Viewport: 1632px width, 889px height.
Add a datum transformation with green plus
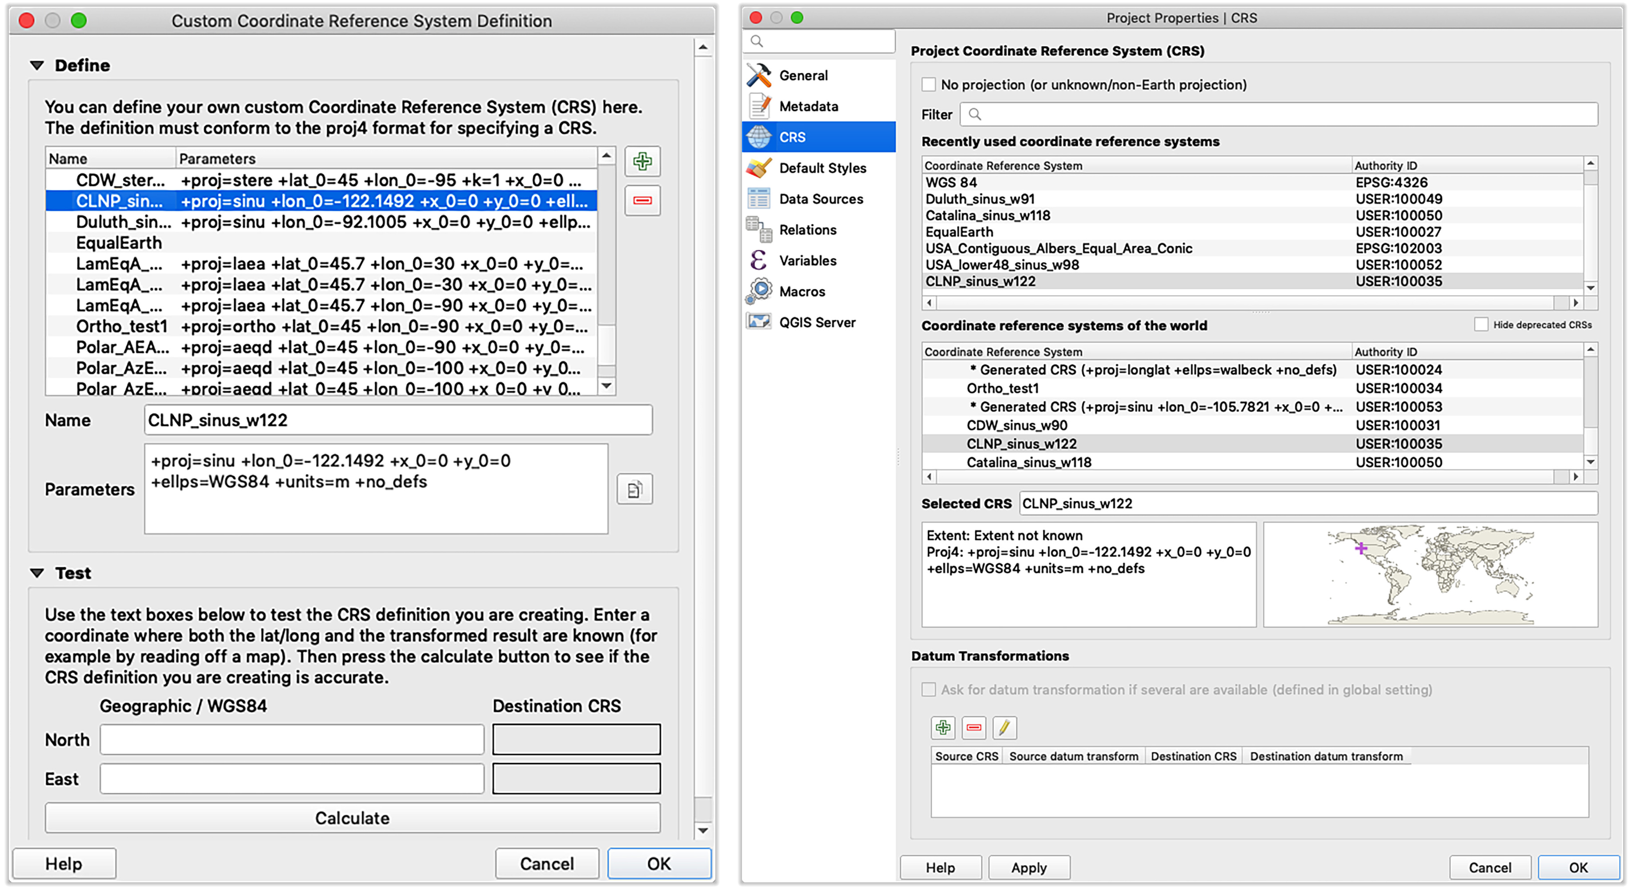tap(943, 727)
